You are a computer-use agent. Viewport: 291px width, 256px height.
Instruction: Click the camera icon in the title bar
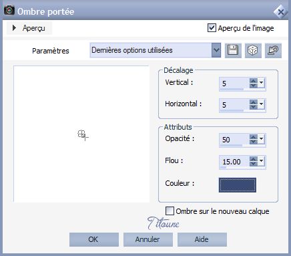(9, 10)
